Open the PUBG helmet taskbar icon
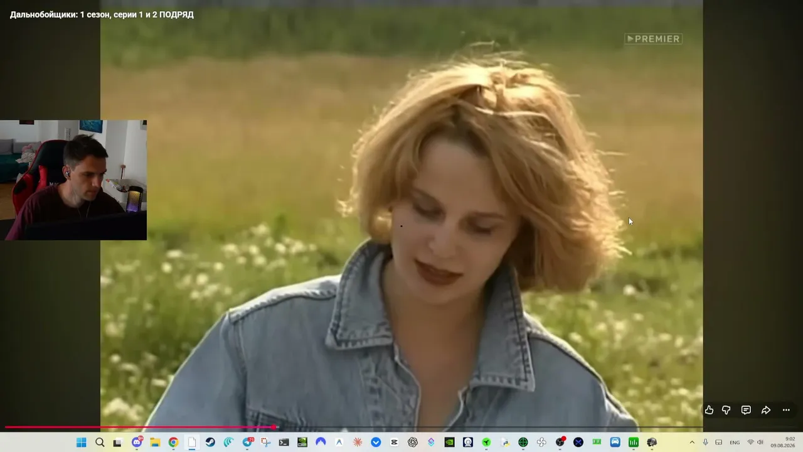The width and height of the screenshot is (803, 452). click(x=652, y=443)
